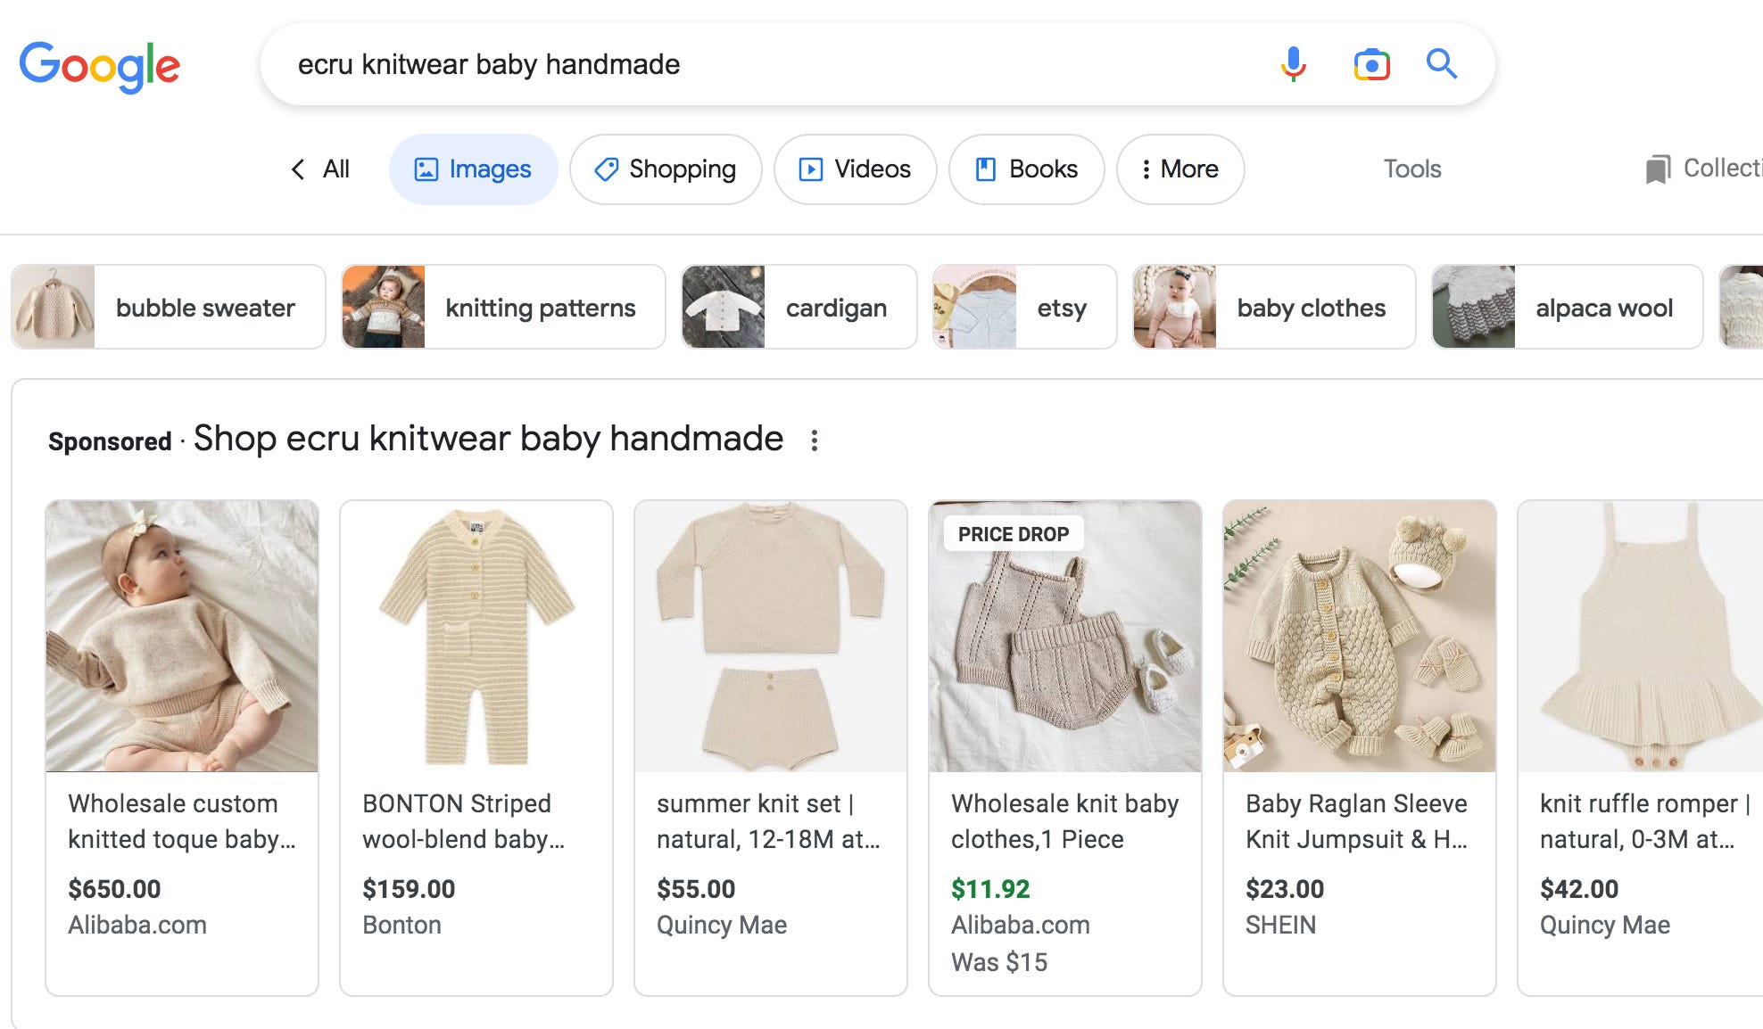Open Alibaba baby in knitted sweater image

click(x=182, y=636)
